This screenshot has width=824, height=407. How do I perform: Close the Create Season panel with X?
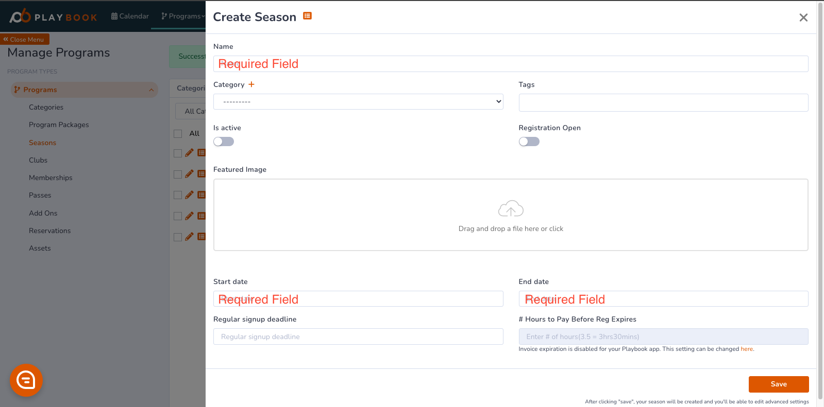(x=803, y=17)
